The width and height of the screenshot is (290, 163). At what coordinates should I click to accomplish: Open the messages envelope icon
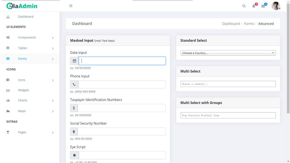pos(263,6)
